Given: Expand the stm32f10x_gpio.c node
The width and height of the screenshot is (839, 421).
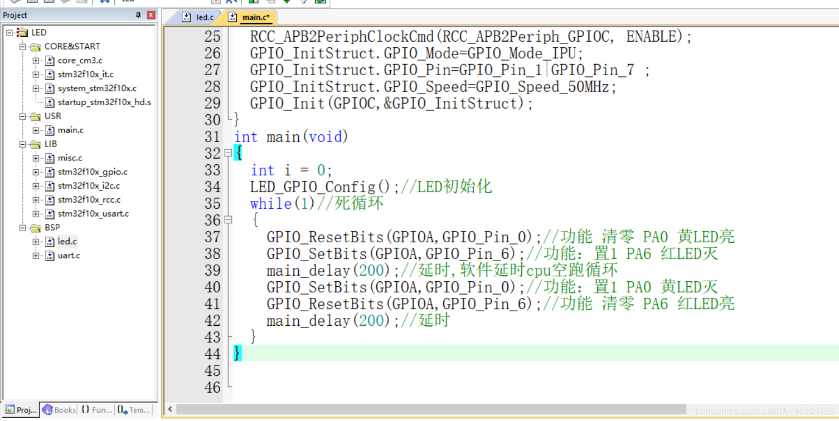Looking at the screenshot, I should (36, 172).
